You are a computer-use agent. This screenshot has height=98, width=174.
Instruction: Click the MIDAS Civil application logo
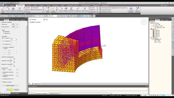(x=2, y=4)
